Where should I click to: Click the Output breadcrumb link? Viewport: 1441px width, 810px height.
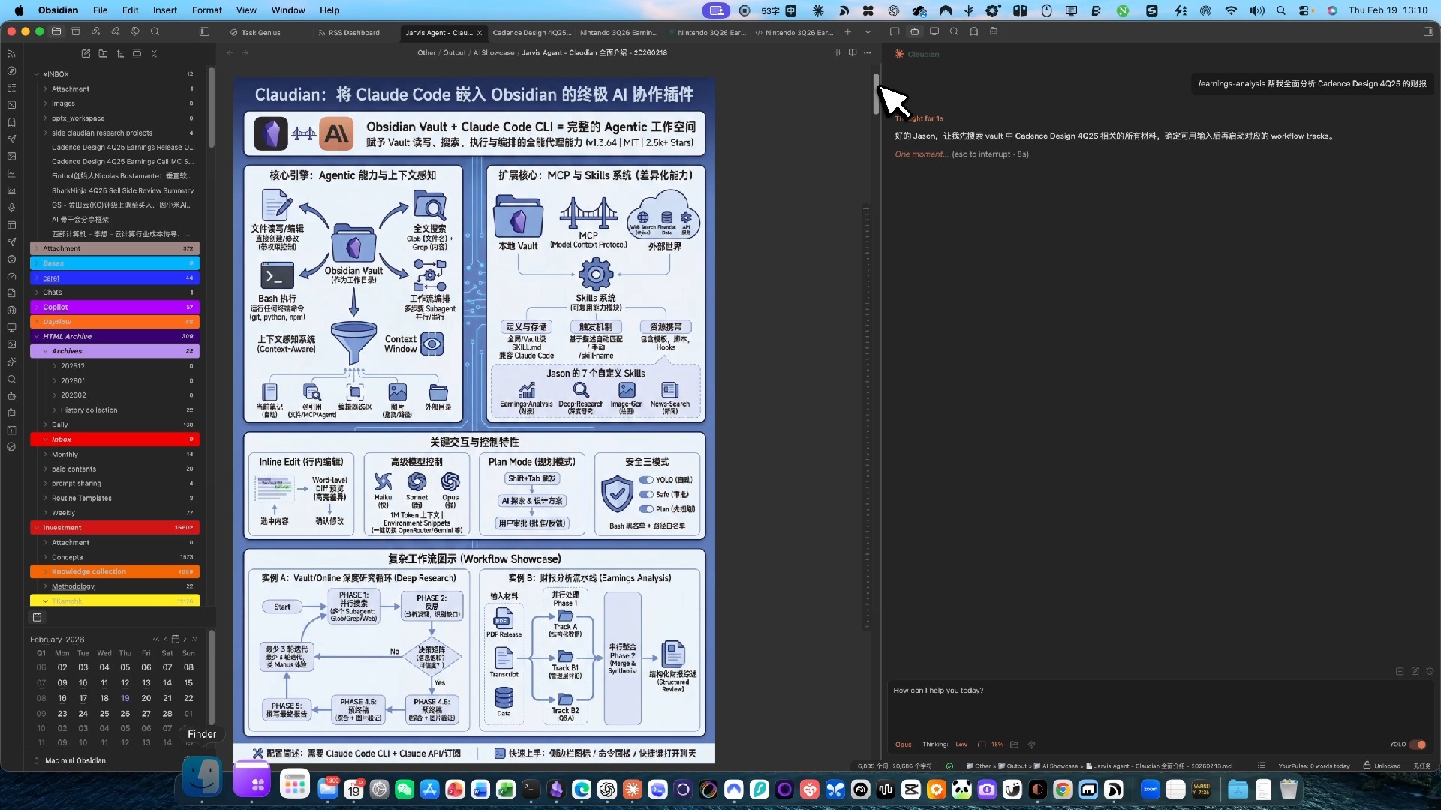[x=454, y=53]
